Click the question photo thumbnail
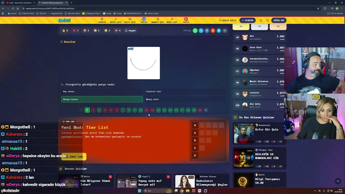This screenshot has height=194, width=345. 144,63
